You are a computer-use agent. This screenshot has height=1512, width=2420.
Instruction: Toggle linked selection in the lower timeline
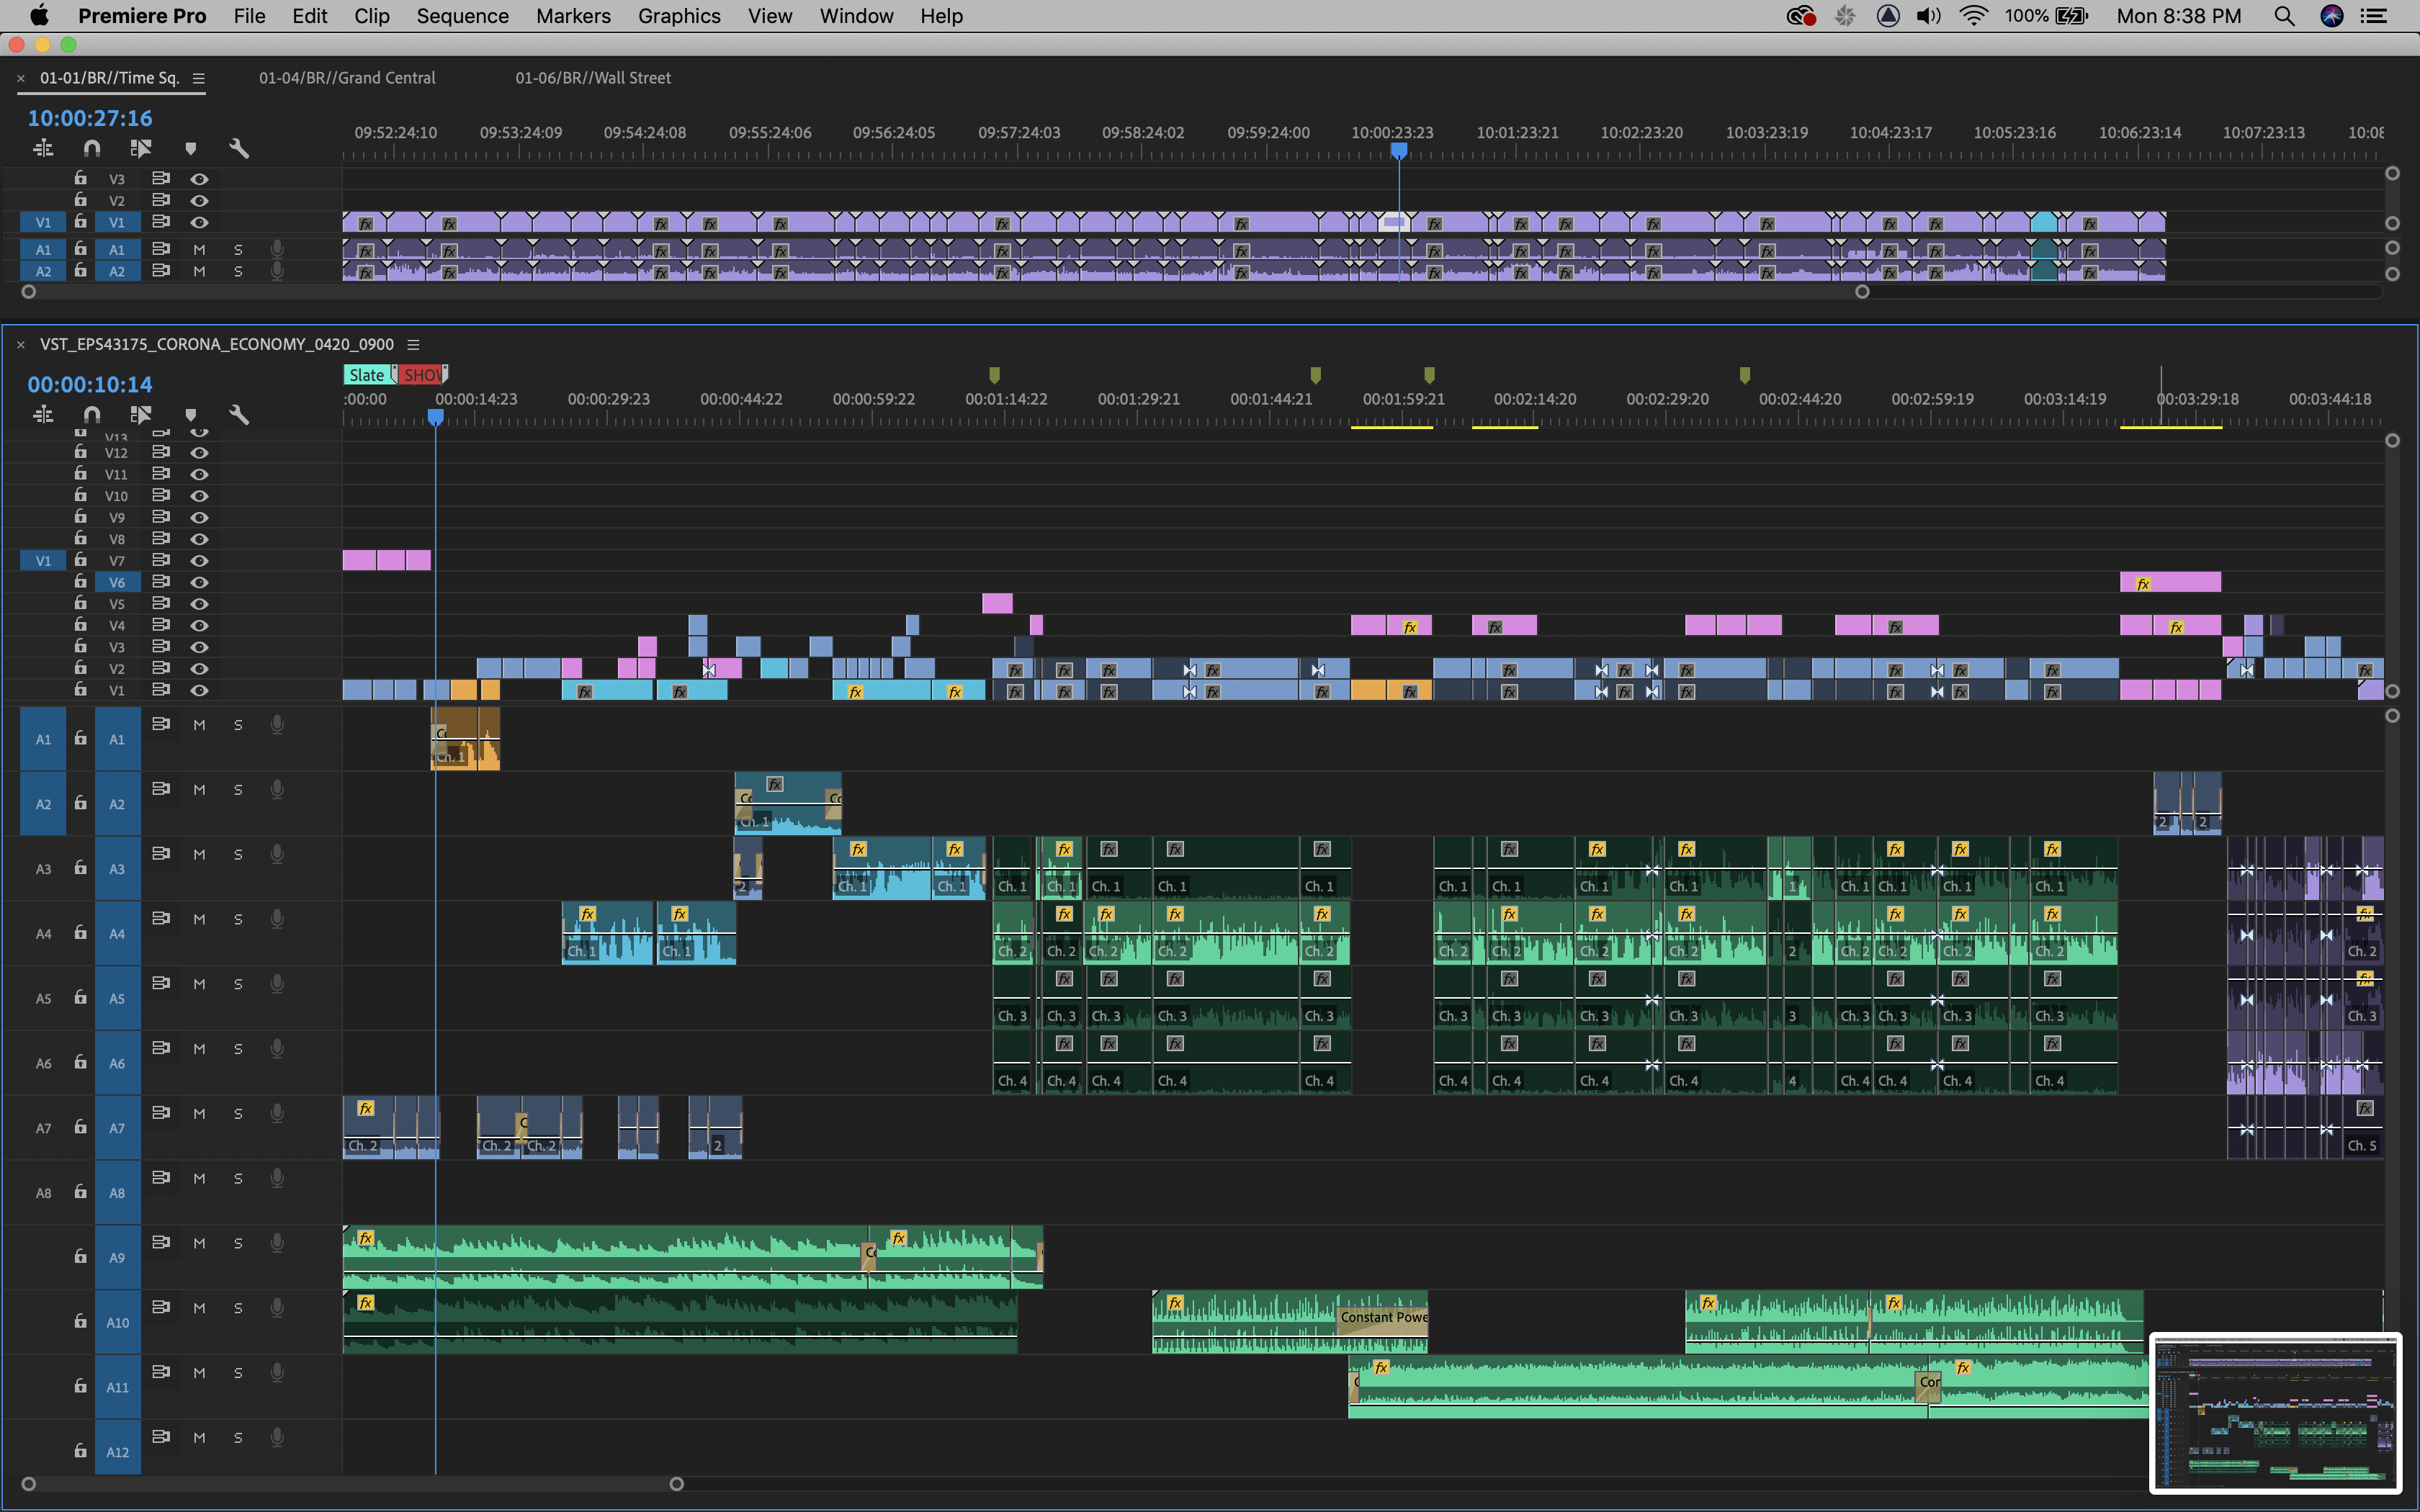(141, 415)
